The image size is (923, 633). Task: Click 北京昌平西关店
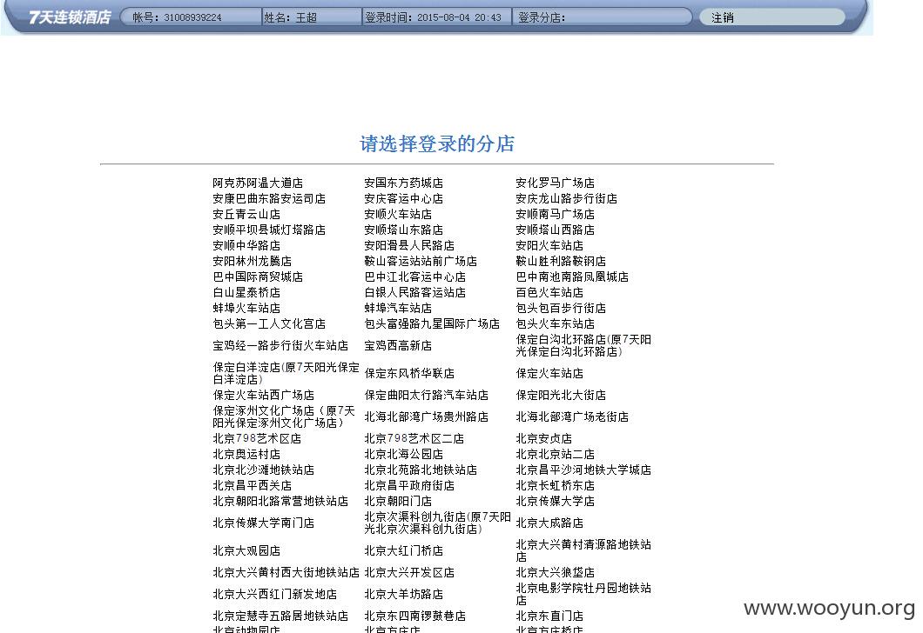tap(252, 485)
